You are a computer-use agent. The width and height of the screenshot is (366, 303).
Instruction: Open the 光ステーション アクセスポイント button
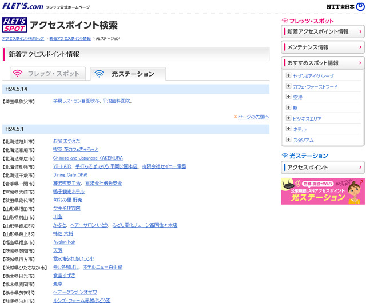tap(323, 168)
